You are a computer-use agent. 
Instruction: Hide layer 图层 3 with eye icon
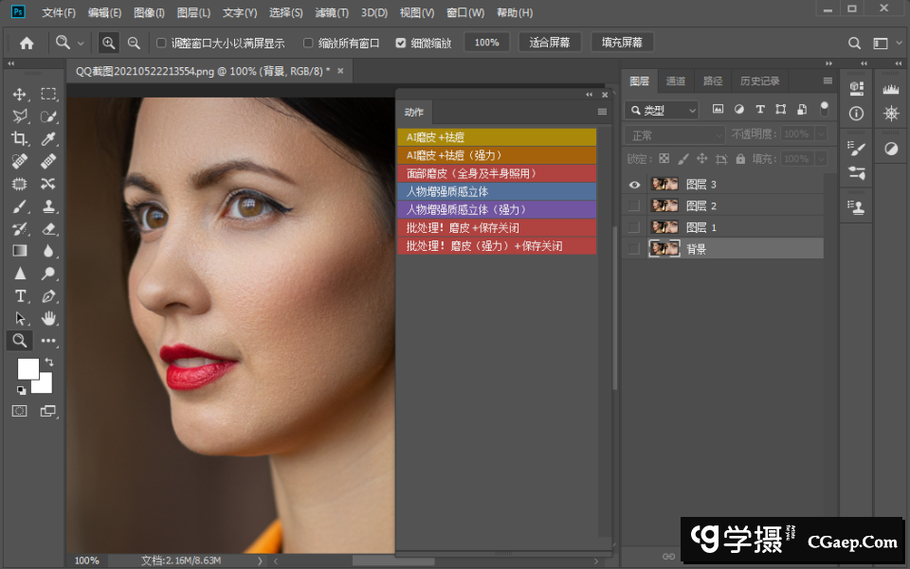[x=634, y=185]
